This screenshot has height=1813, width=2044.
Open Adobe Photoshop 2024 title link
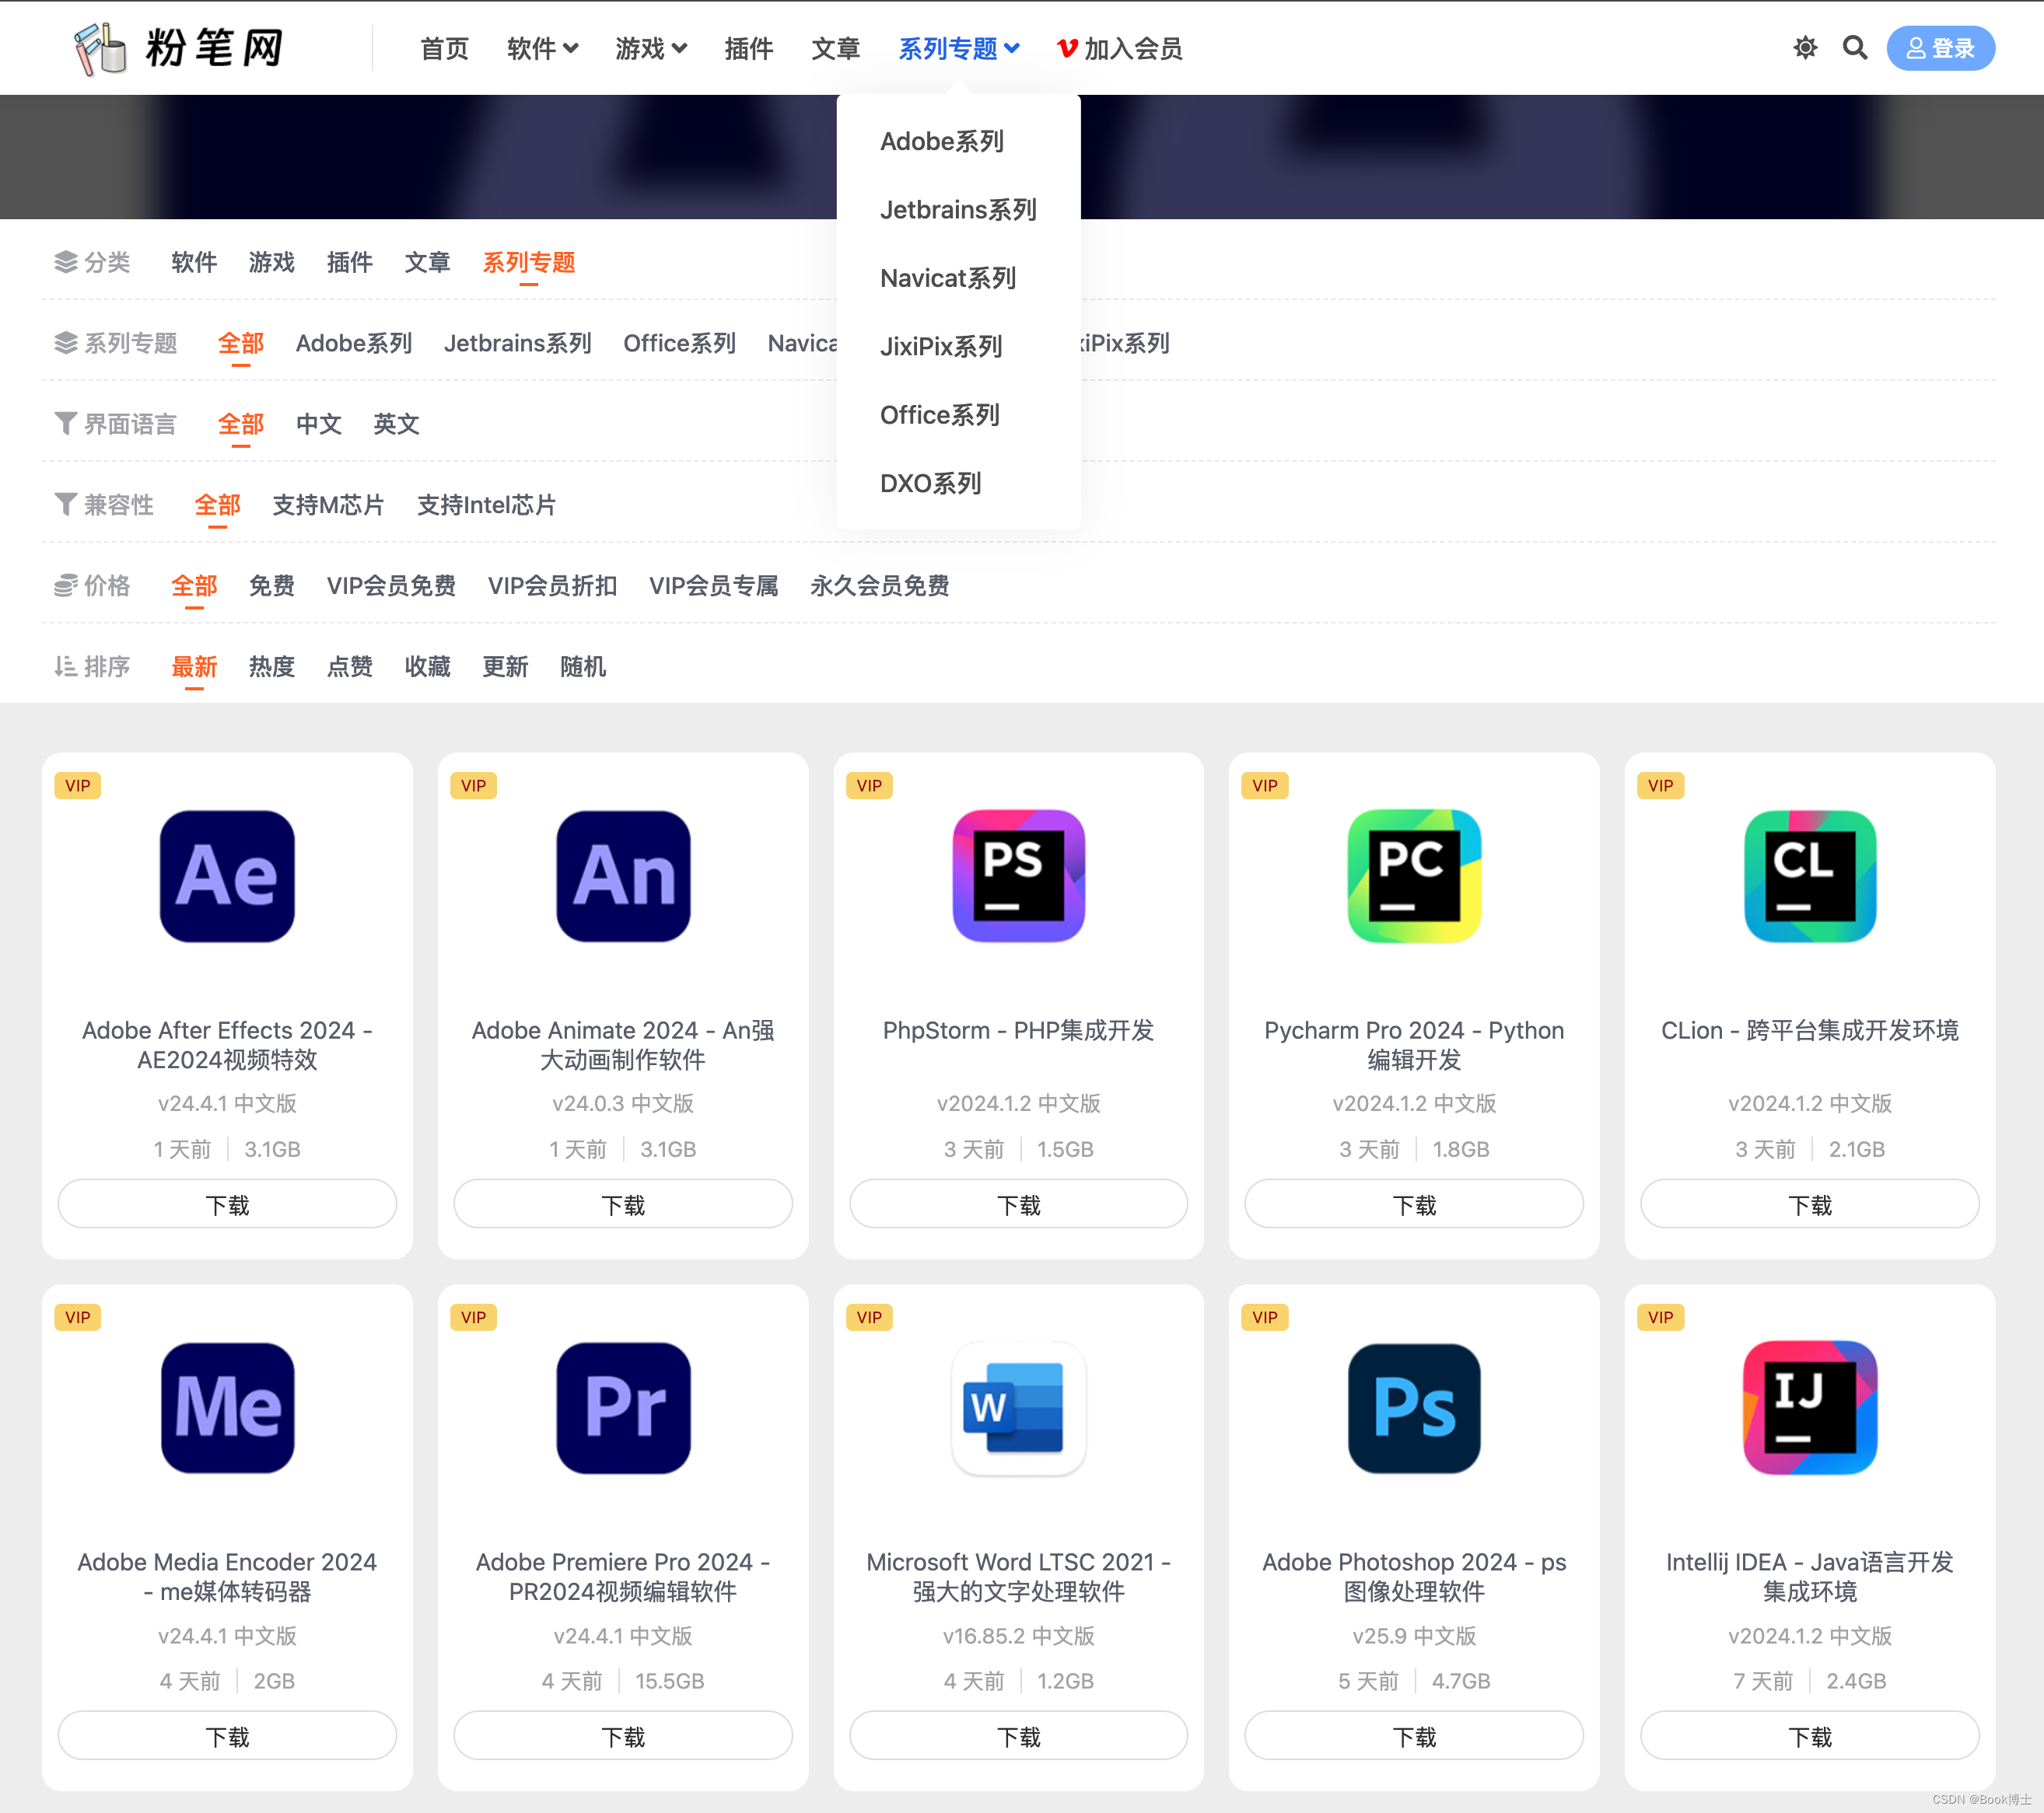tap(1414, 1576)
